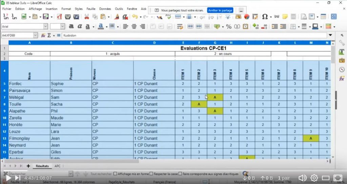Click the Increase Indent icon
Image resolution: width=347 pixels, height=184 pixels.
pyautogui.click(x=275, y=26)
